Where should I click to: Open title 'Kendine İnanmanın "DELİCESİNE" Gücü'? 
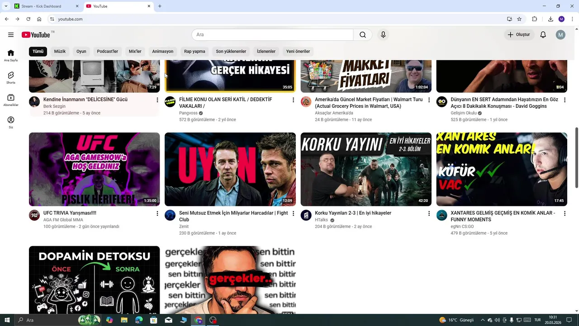[85, 100]
